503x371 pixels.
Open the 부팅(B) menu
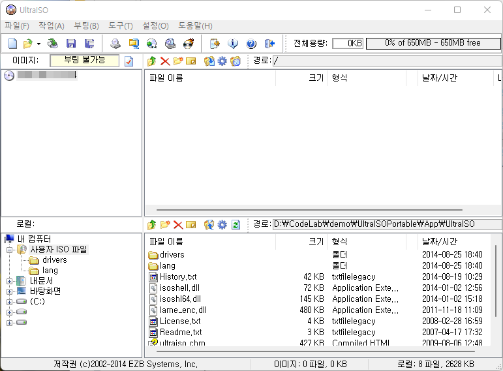(86, 26)
